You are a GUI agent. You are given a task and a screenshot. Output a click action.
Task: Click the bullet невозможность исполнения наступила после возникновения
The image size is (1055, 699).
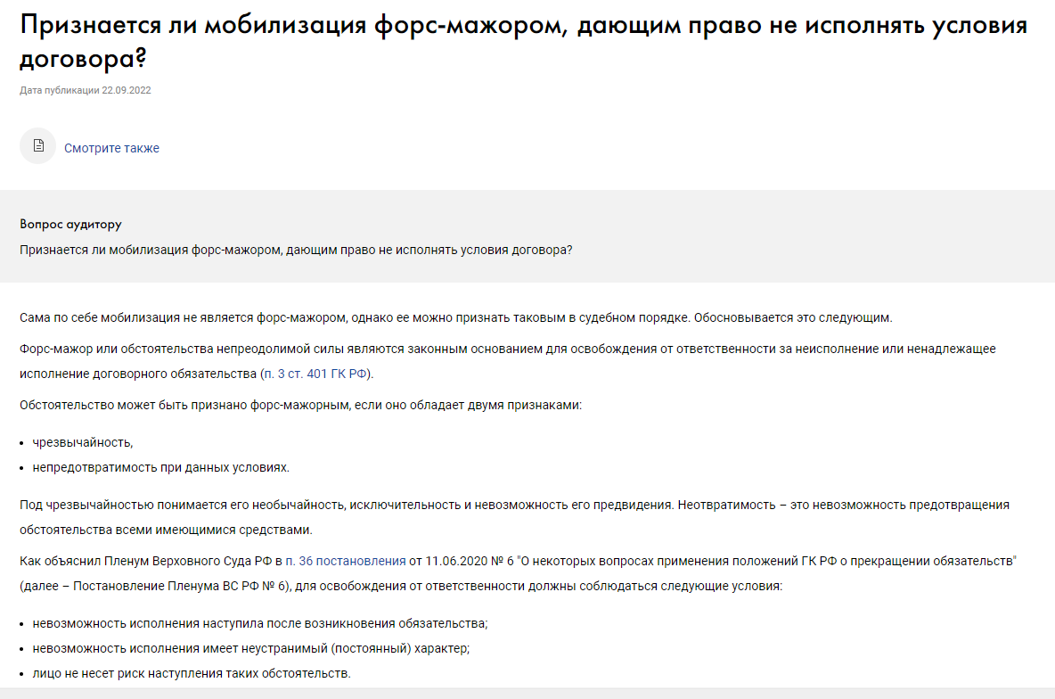(260, 623)
